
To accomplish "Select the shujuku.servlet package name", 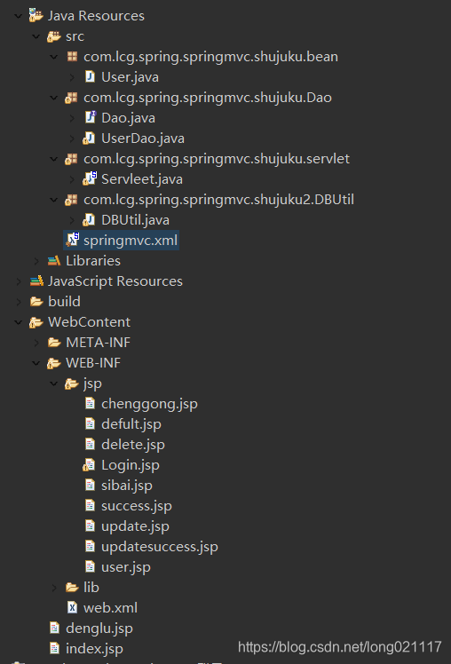I will [x=217, y=159].
